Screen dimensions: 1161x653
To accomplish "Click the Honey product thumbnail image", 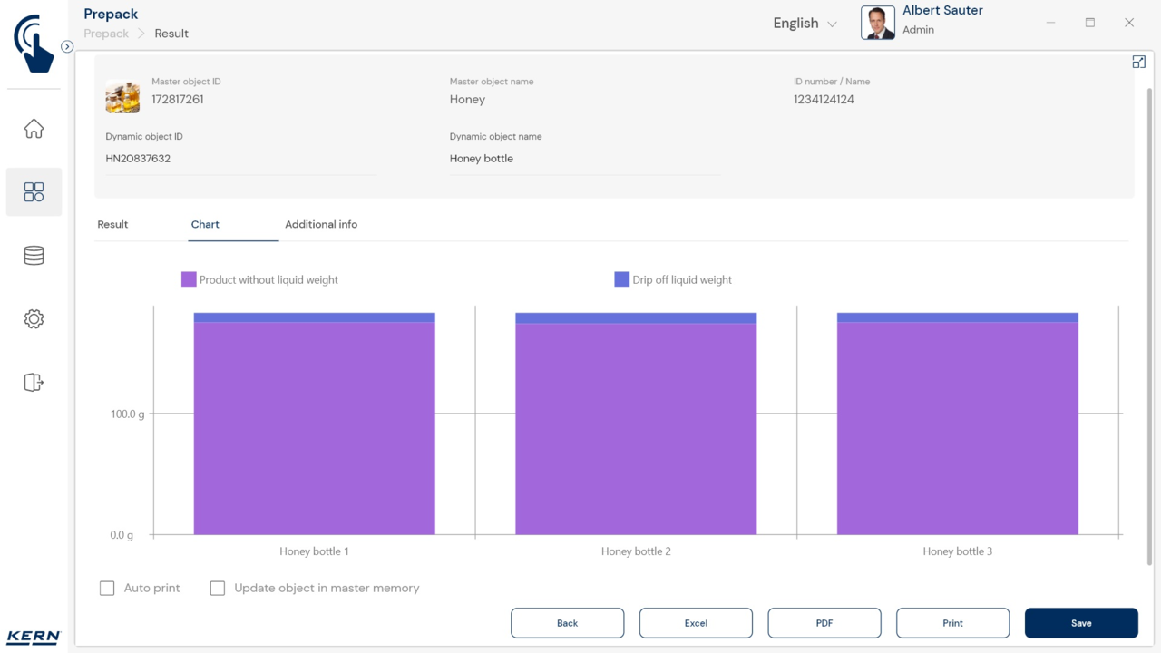I will click(122, 96).
